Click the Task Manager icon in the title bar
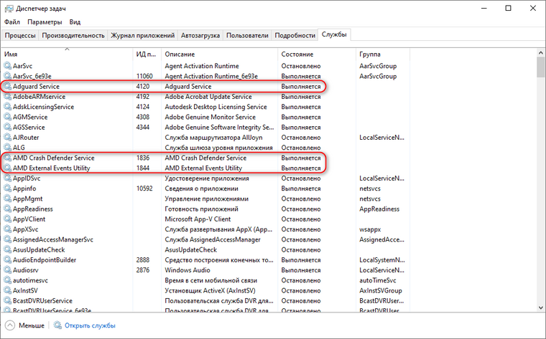The image size is (546, 339). point(9,9)
